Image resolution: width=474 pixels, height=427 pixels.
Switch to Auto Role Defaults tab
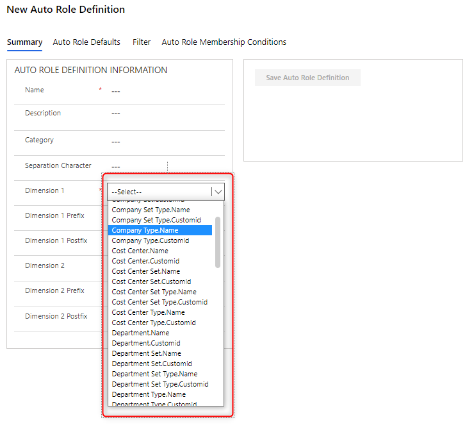(86, 42)
